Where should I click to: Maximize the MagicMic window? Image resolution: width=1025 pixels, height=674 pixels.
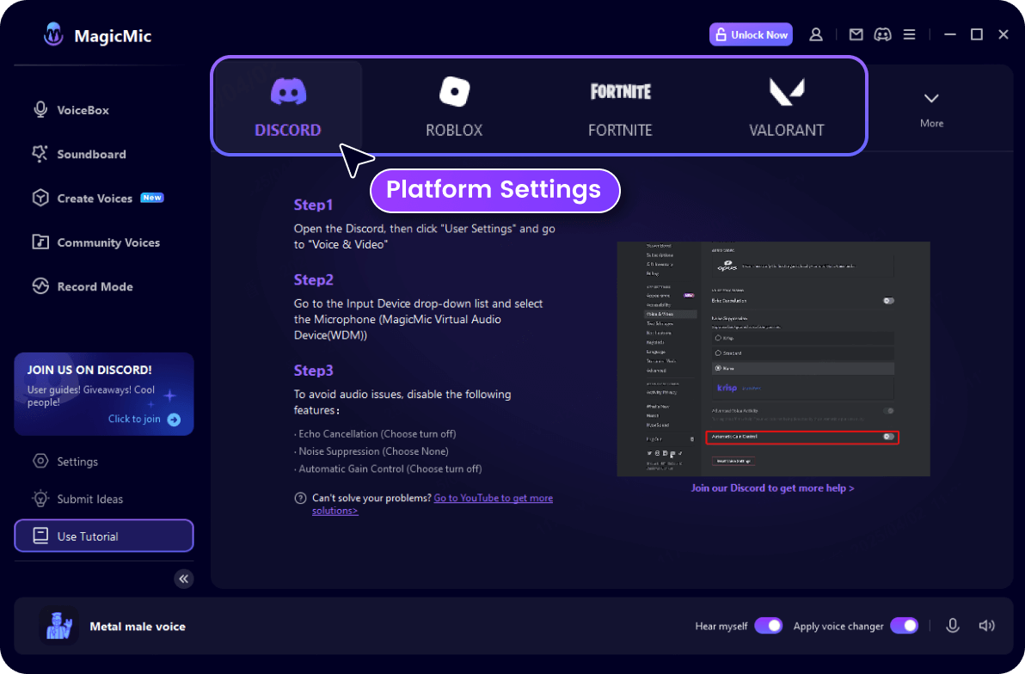[x=977, y=34]
